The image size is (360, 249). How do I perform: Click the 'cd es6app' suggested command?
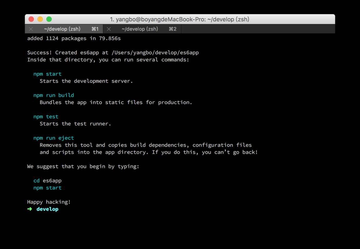point(47,181)
